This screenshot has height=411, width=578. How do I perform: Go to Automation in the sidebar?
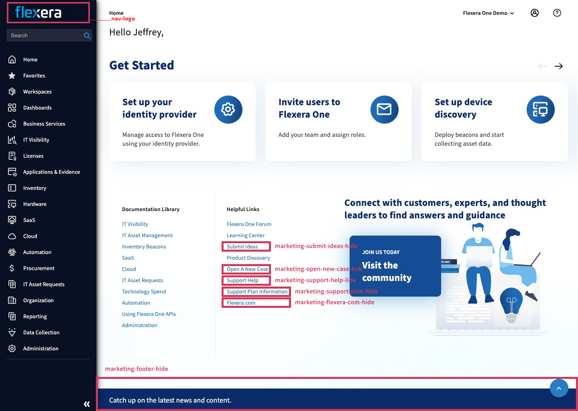[37, 252]
